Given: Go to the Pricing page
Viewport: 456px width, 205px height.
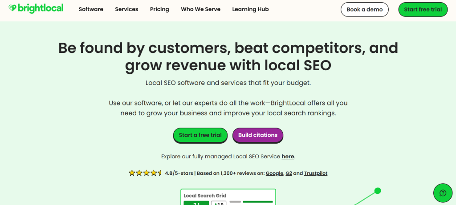Looking at the screenshot, I should point(159,9).
